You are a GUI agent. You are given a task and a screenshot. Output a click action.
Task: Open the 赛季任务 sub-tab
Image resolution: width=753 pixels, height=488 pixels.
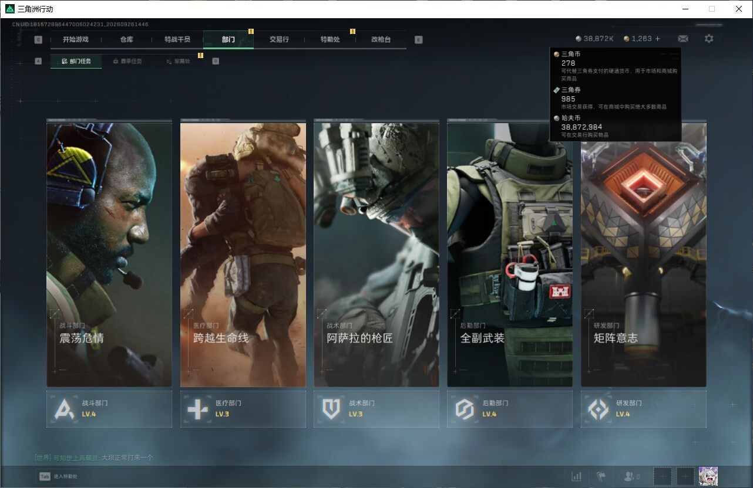click(x=127, y=61)
